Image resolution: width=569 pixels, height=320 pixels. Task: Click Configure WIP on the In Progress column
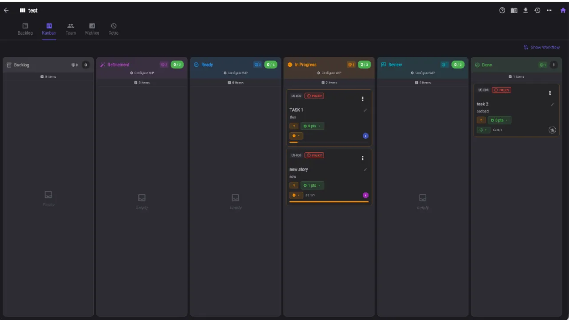pyautogui.click(x=329, y=73)
